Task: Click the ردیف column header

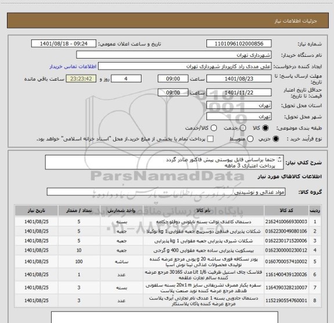Action: (315, 211)
